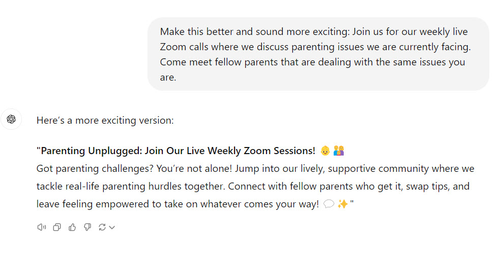Click the 'Here's a more exciting version:' line
Viewport: 502px width, 255px height.
point(105,120)
